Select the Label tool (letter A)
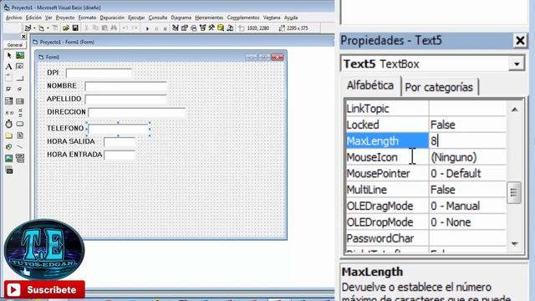 click(9, 67)
